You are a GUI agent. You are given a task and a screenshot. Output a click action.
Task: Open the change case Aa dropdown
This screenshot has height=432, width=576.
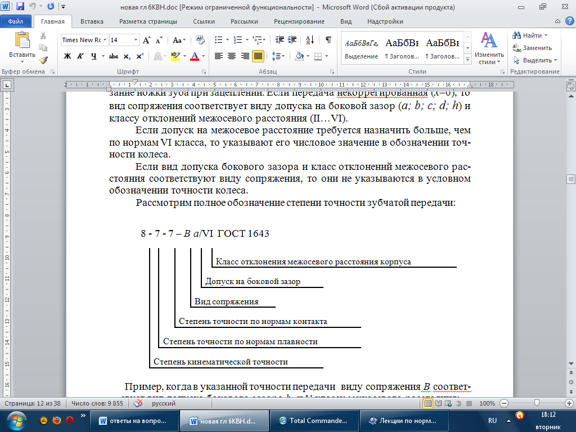click(x=179, y=40)
